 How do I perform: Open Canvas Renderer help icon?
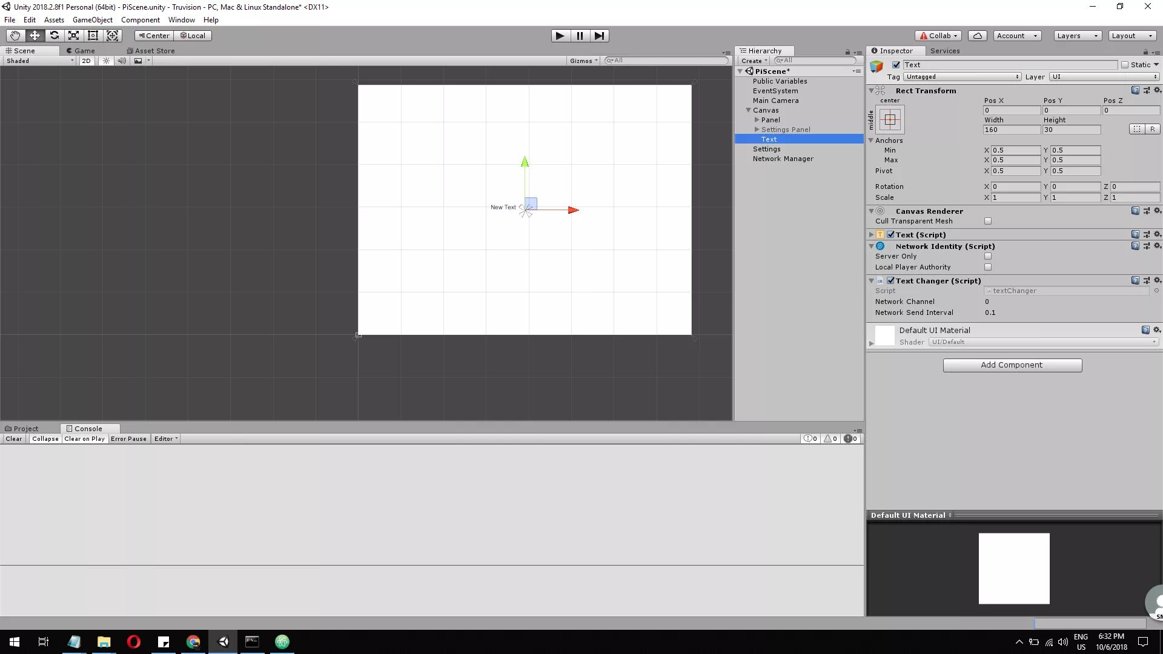pyautogui.click(x=1135, y=211)
